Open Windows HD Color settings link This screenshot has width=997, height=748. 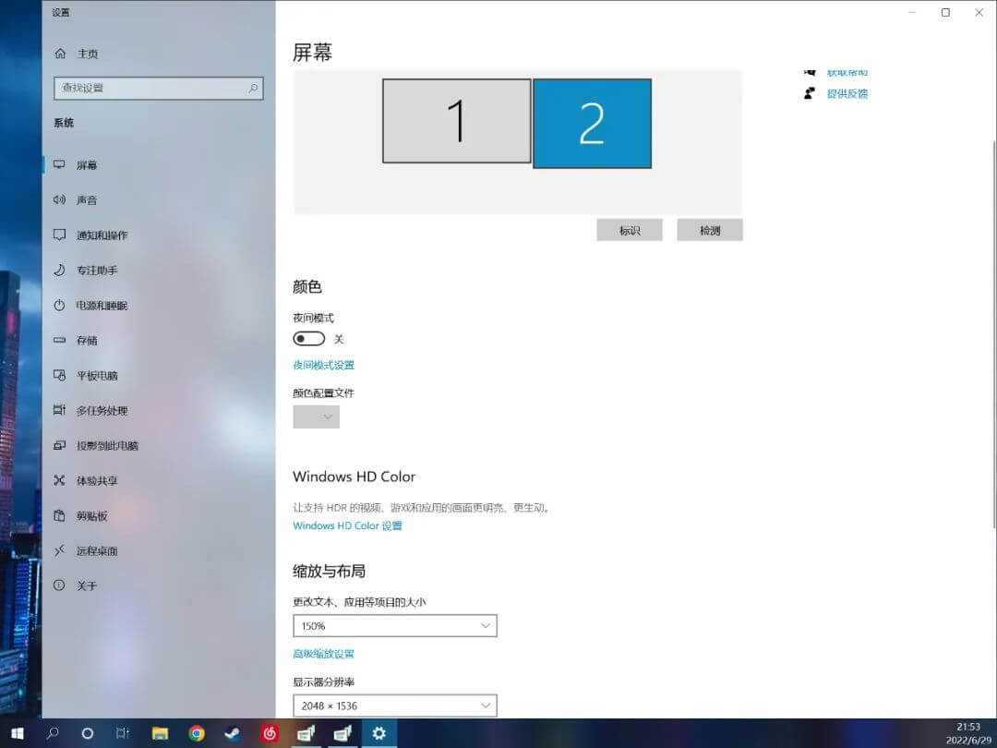click(347, 525)
